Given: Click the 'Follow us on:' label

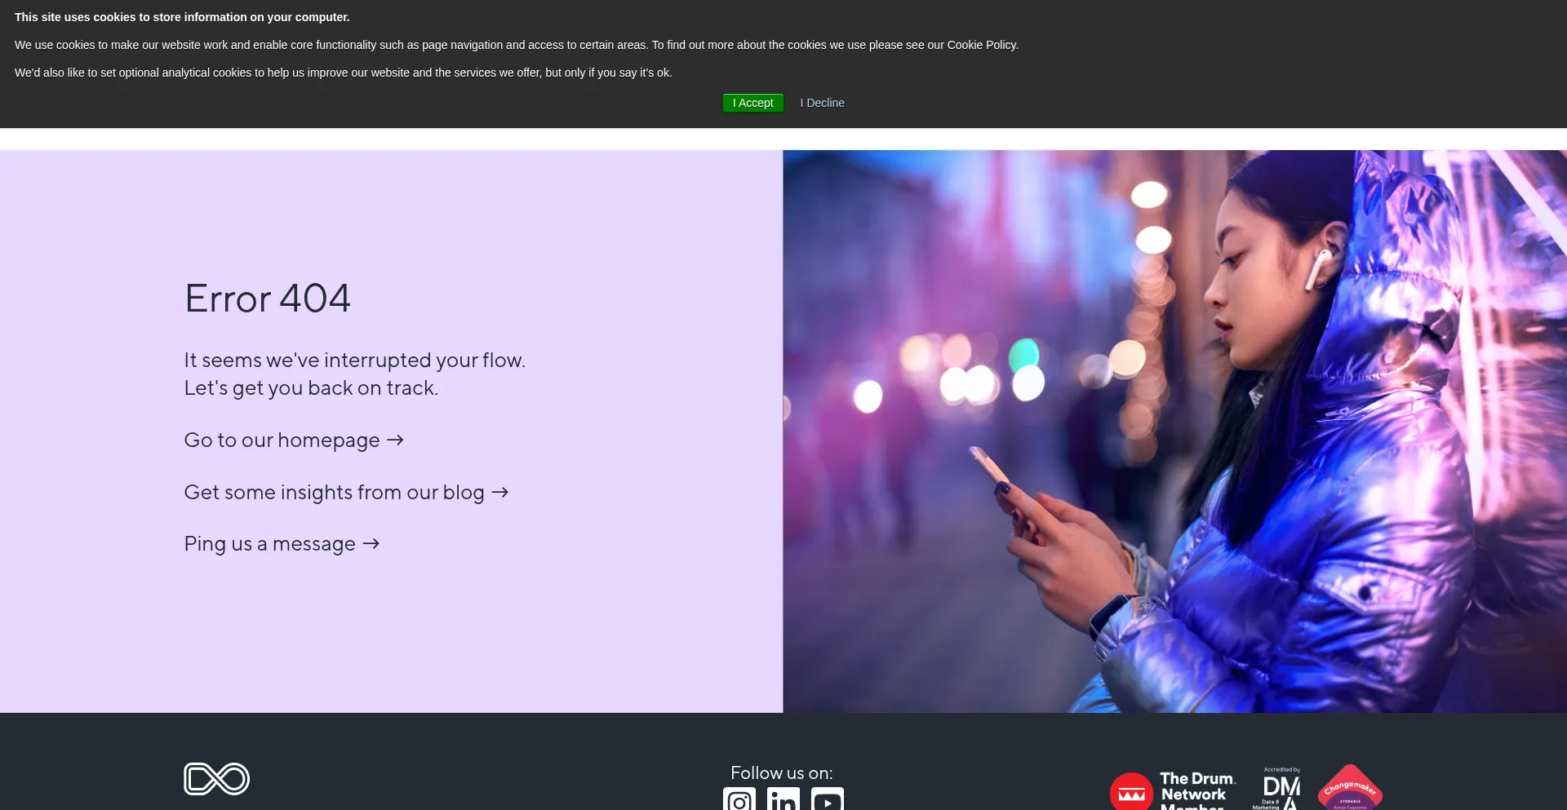Looking at the screenshot, I should click(x=782, y=773).
